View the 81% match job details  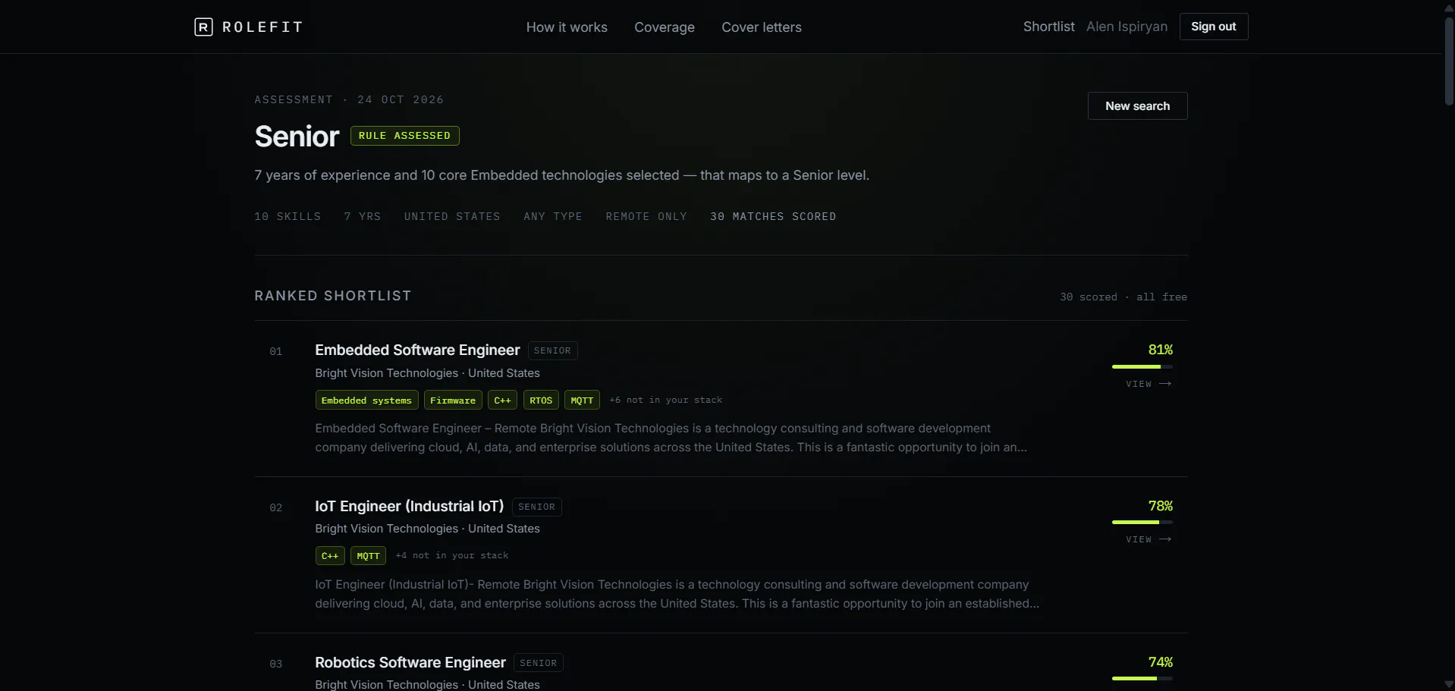click(1149, 384)
